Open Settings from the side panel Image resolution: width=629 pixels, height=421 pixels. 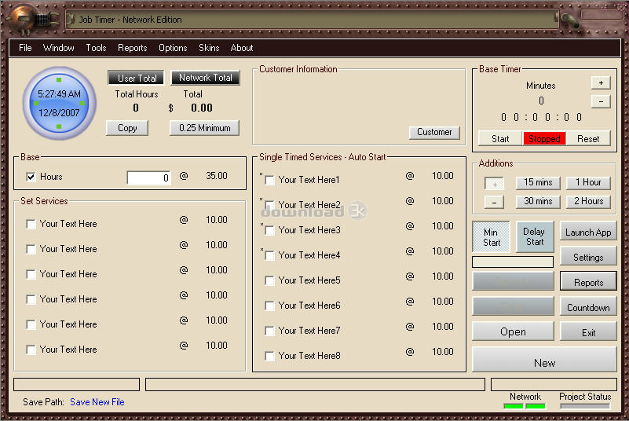click(588, 258)
